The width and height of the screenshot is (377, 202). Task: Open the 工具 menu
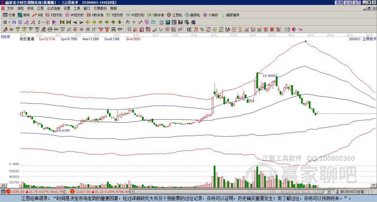point(77,8)
